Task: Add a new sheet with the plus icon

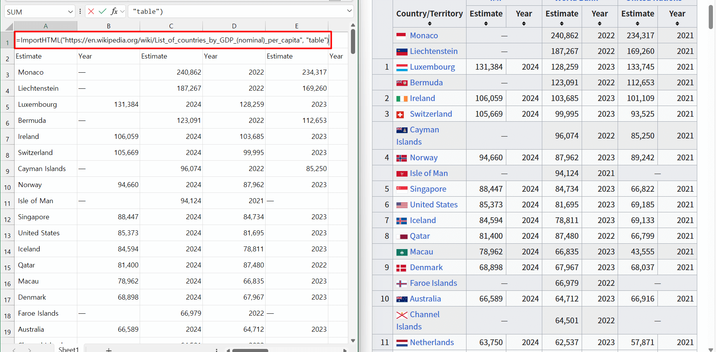Action: (x=109, y=349)
